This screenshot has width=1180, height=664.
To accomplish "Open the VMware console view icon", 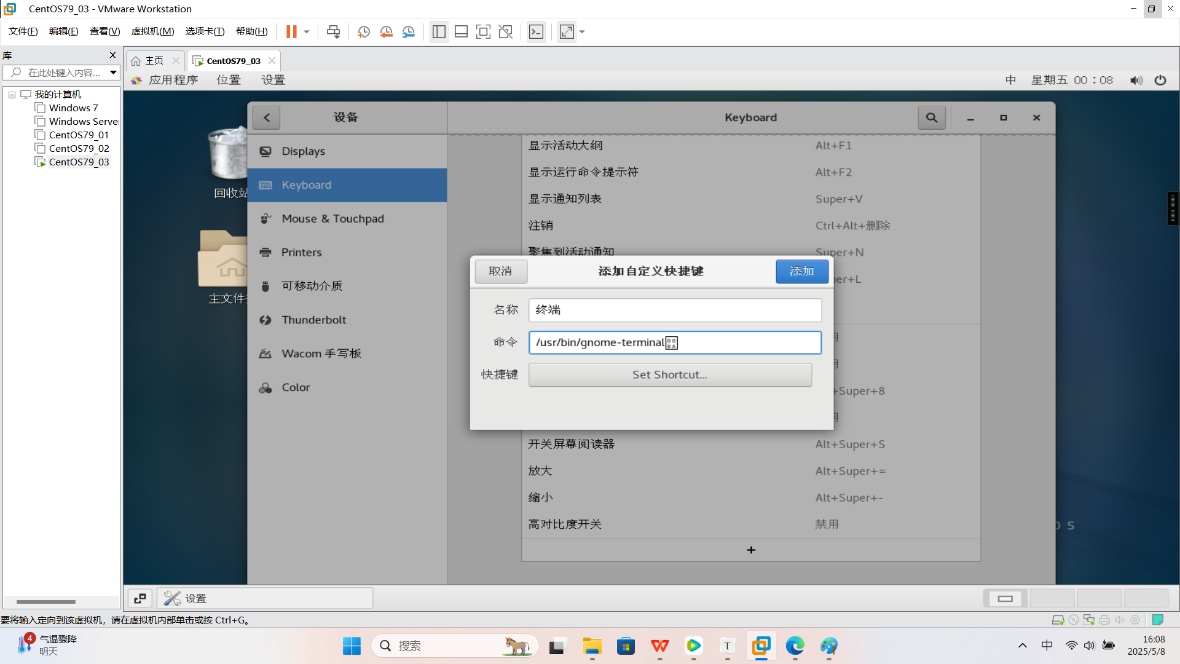I will tap(536, 31).
